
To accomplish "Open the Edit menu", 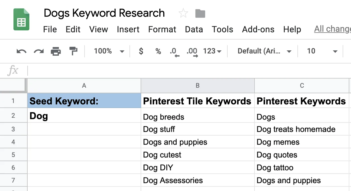I will coord(73,30).
